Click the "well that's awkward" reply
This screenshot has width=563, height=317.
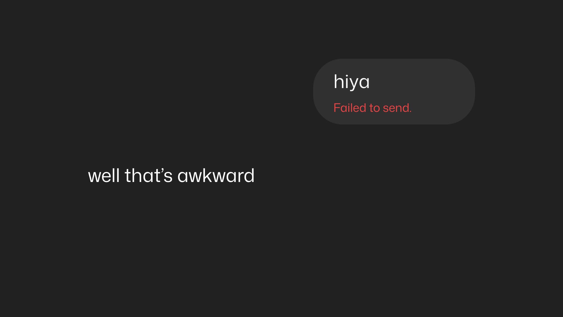pyautogui.click(x=171, y=176)
